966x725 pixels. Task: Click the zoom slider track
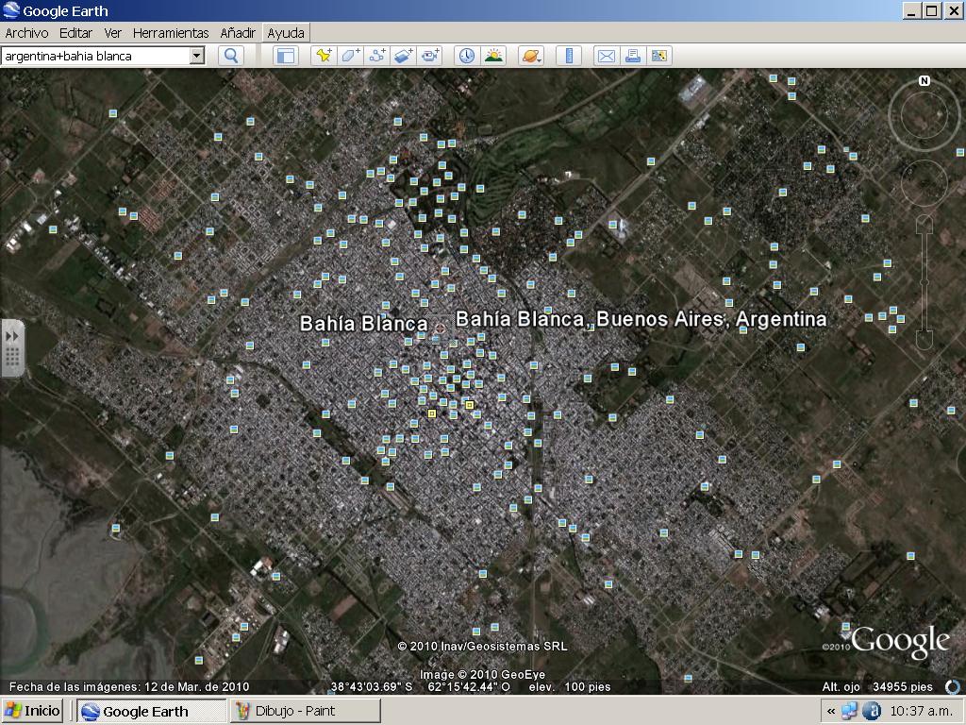pos(924,281)
